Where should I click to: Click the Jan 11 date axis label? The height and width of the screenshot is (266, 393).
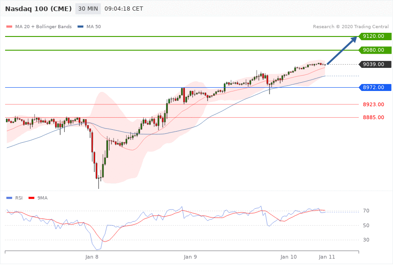(x=327, y=257)
